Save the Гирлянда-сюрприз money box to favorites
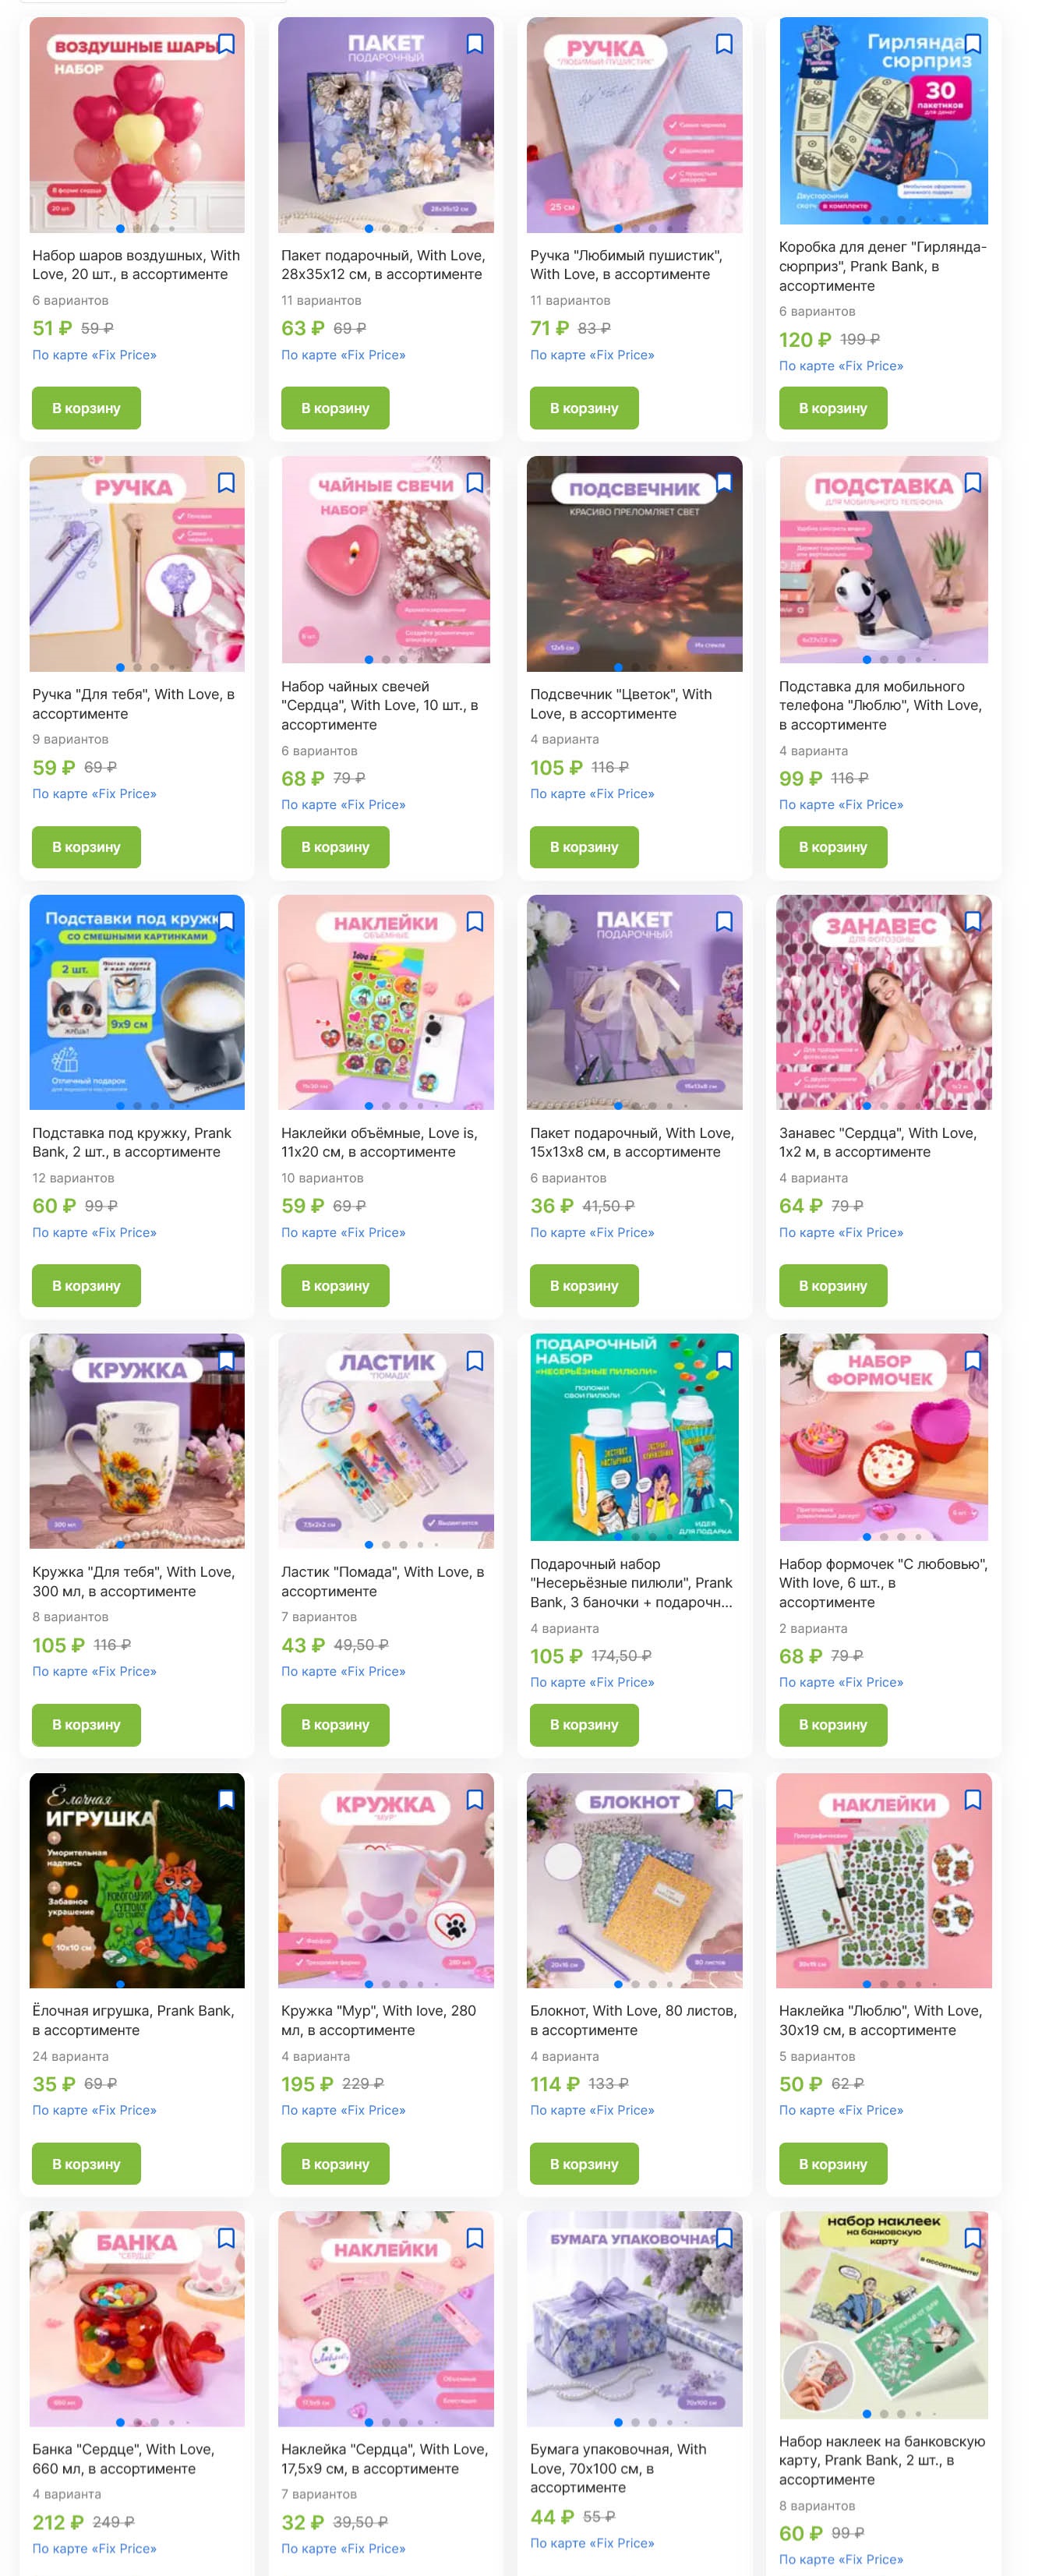Screen dimensions: 1049x2576 pos(973,44)
